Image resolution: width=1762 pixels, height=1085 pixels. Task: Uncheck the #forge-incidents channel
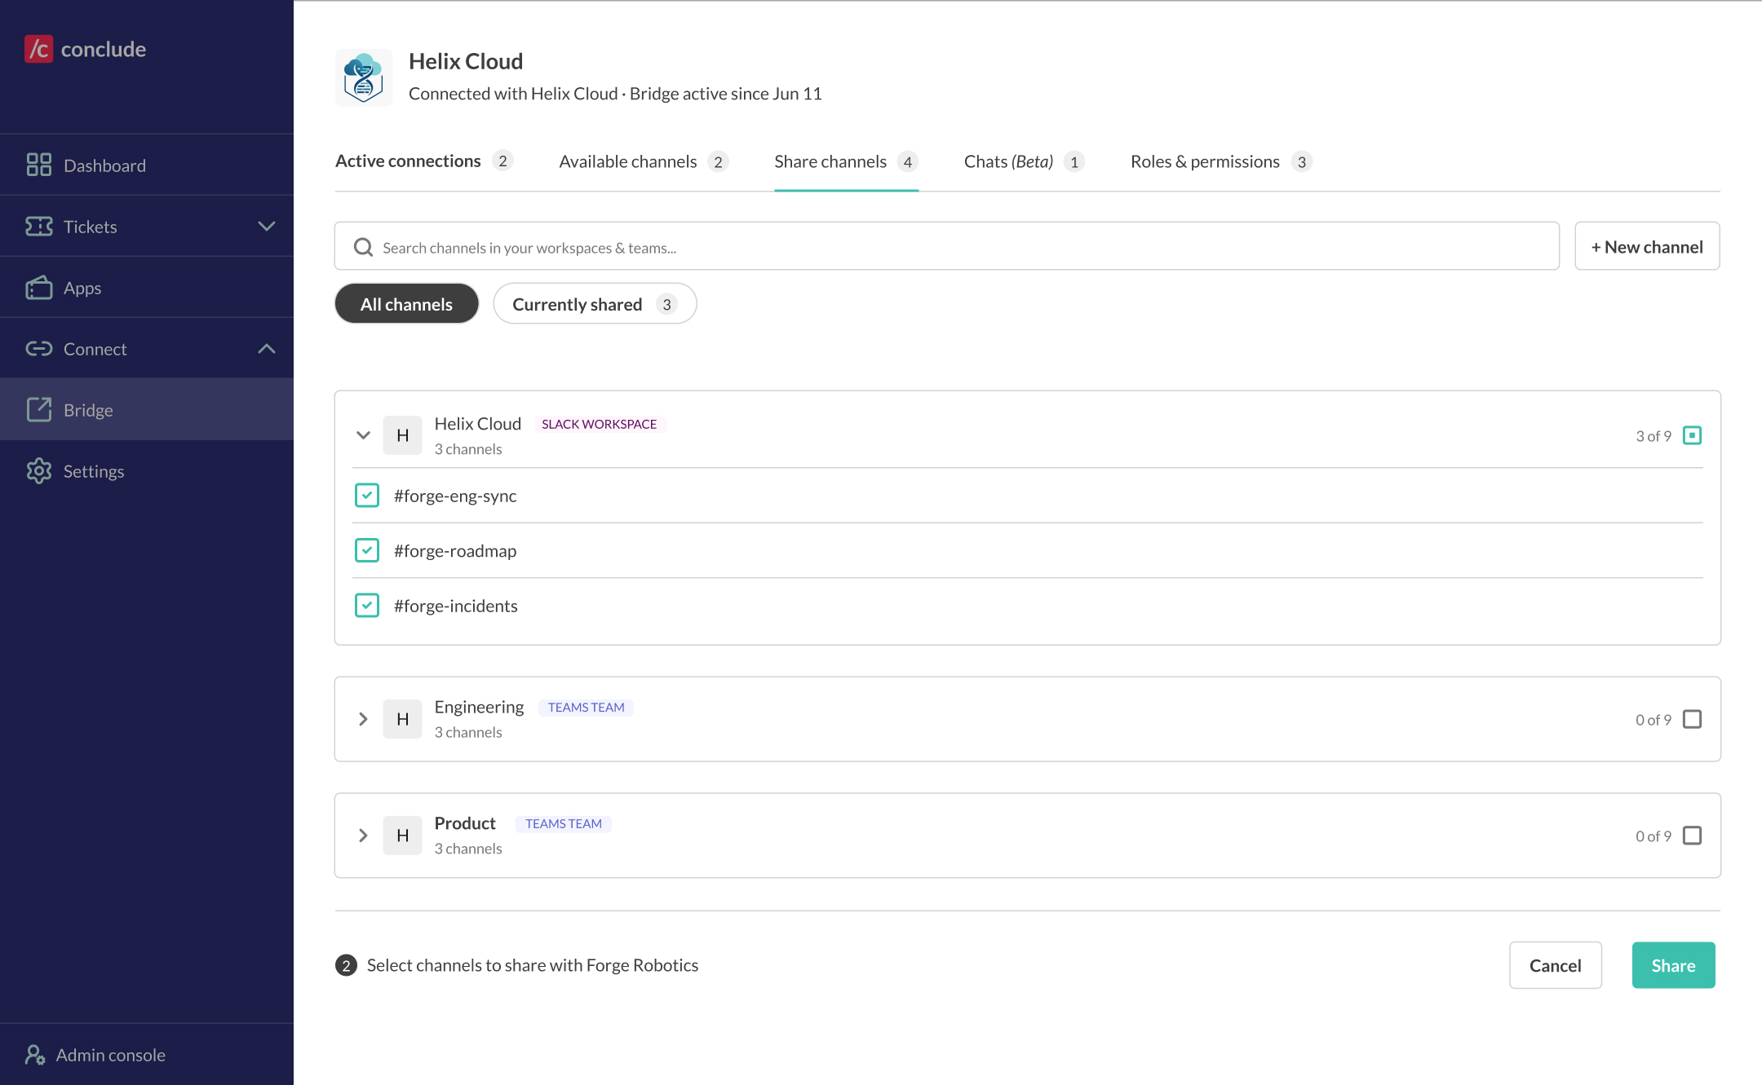367,606
